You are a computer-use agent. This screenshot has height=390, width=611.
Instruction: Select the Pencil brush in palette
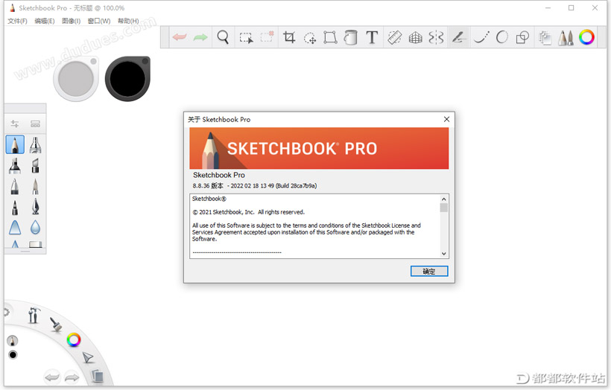point(15,144)
